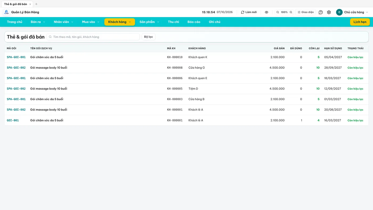Click the 100% zoom level value

284,12
